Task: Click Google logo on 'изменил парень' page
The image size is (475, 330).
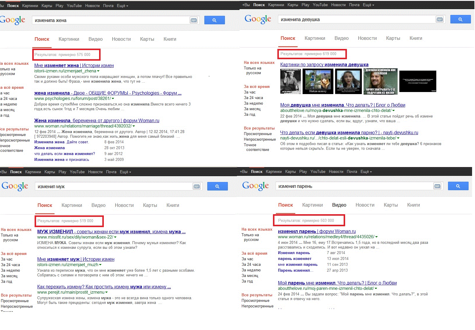Action: click(x=255, y=186)
